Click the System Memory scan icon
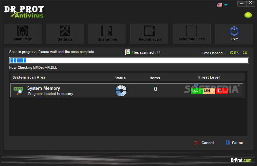Screen dimensions: 257x166 click(x=18, y=91)
